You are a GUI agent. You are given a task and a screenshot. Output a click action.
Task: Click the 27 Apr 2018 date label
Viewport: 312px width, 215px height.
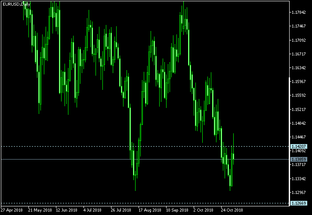(x=12, y=210)
